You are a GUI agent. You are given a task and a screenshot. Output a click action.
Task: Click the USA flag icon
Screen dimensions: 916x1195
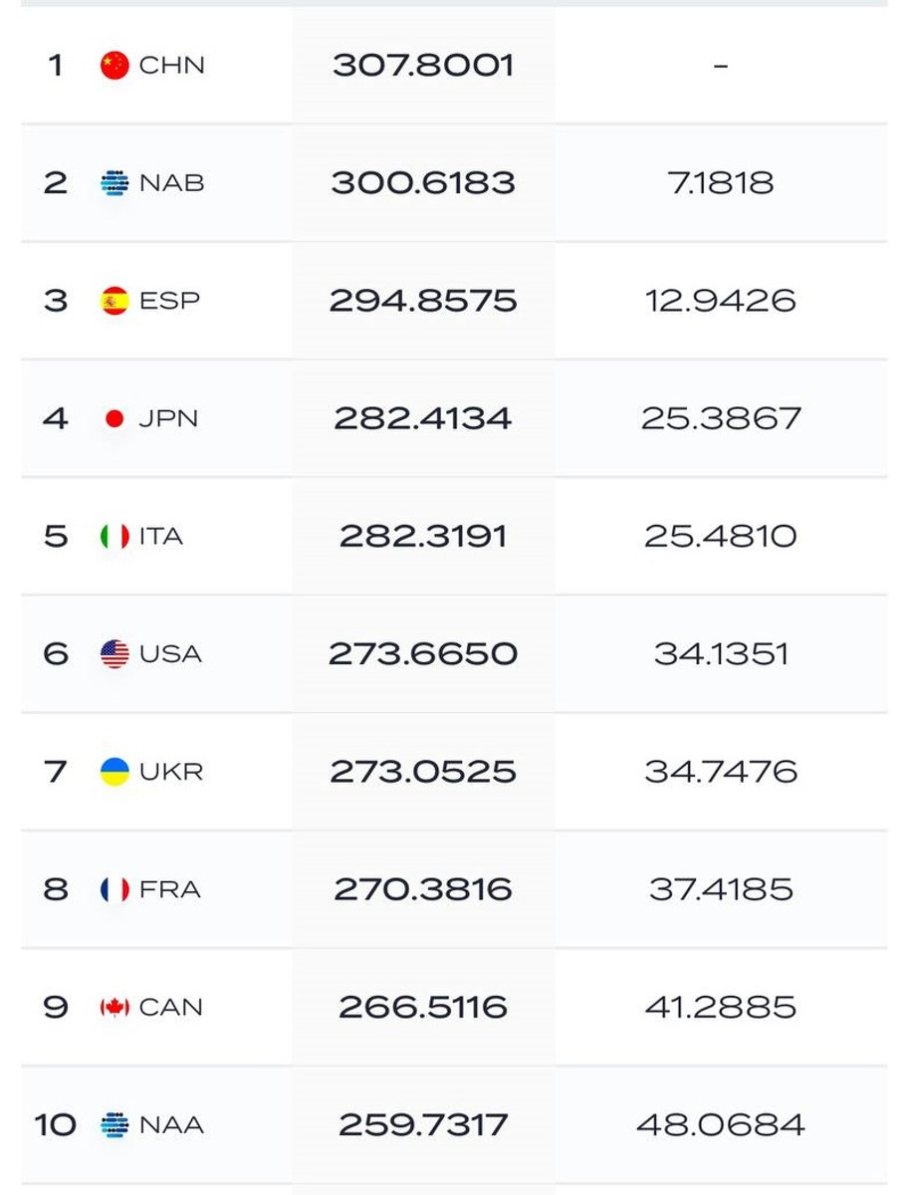pos(114,654)
